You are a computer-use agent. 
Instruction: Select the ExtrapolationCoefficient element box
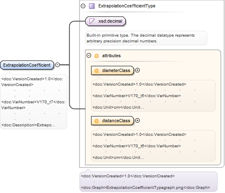tap(27, 65)
